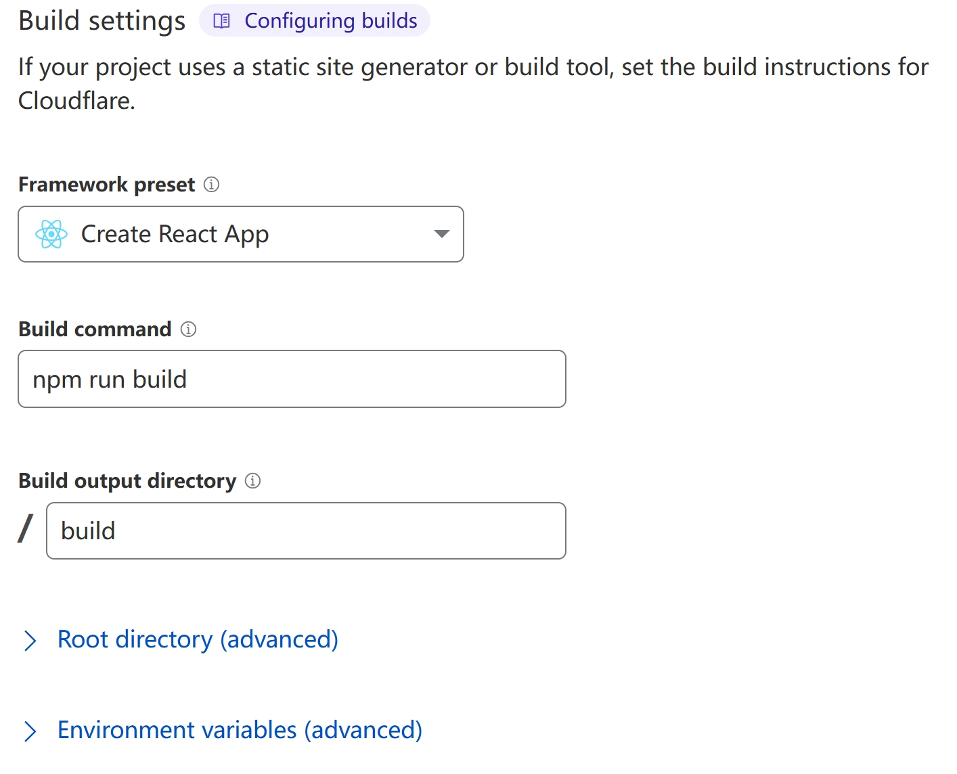957x774 pixels.
Task: Click the Build settings heading
Action: (102, 21)
